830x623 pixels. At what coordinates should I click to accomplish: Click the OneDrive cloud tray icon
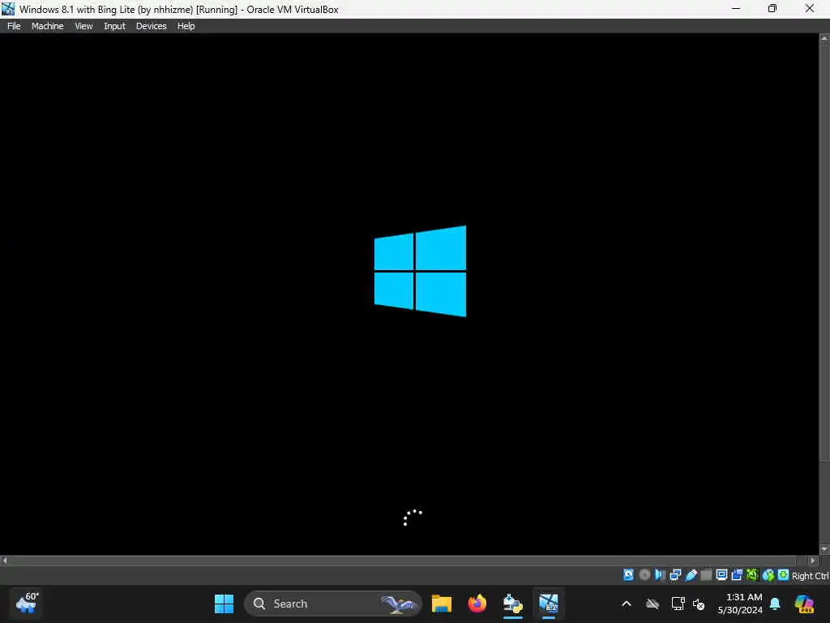coord(652,604)
